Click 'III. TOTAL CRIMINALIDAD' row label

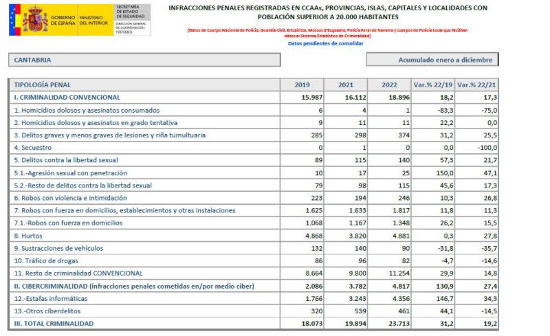point(54,324)
